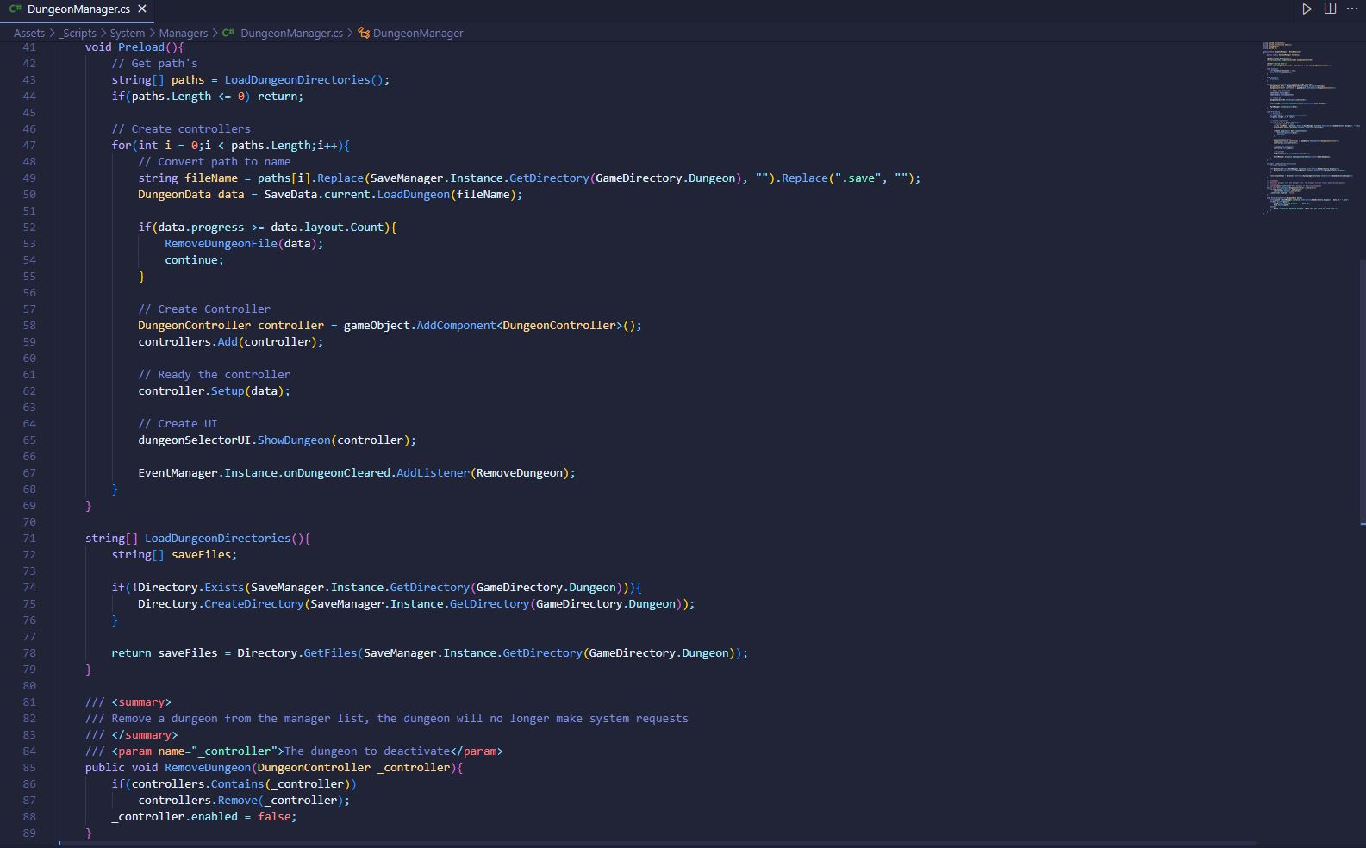The image size is (1366, 848).
Task: Select the DungeonManager.cs editor tab
Action: pos(78,9)
